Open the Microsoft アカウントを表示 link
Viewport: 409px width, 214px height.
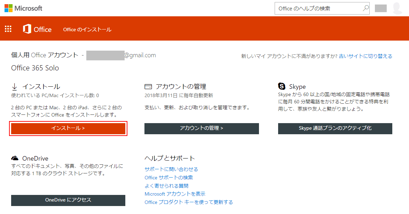[175, 194]
